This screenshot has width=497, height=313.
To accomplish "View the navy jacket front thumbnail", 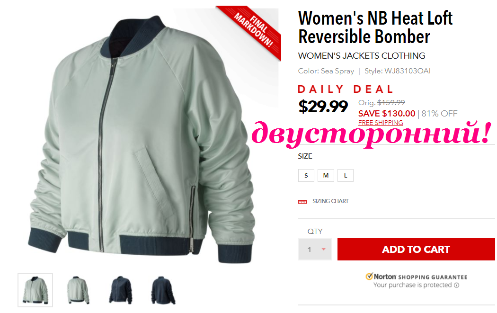I will pyautogui.click(x=120, y=290).
